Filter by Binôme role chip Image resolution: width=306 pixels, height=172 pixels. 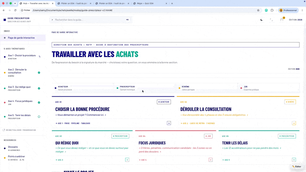[207, 88]
